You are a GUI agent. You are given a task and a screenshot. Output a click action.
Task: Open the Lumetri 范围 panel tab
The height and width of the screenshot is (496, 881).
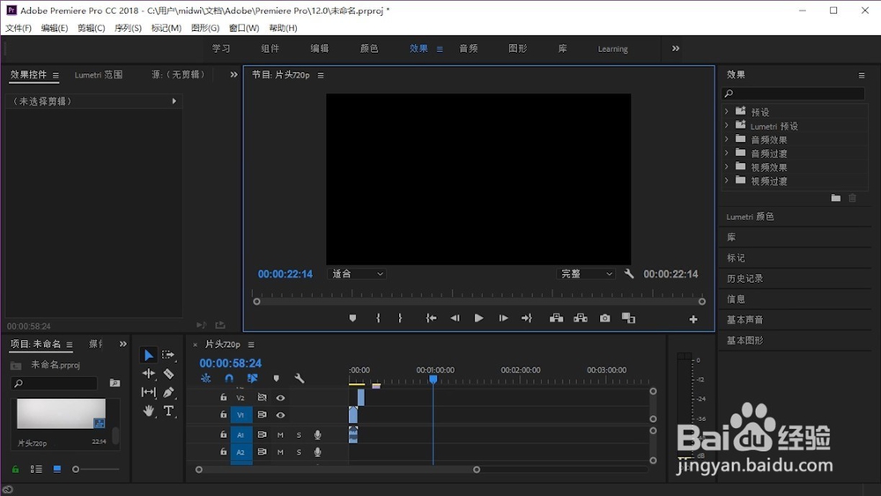click(x=99, y=75)
